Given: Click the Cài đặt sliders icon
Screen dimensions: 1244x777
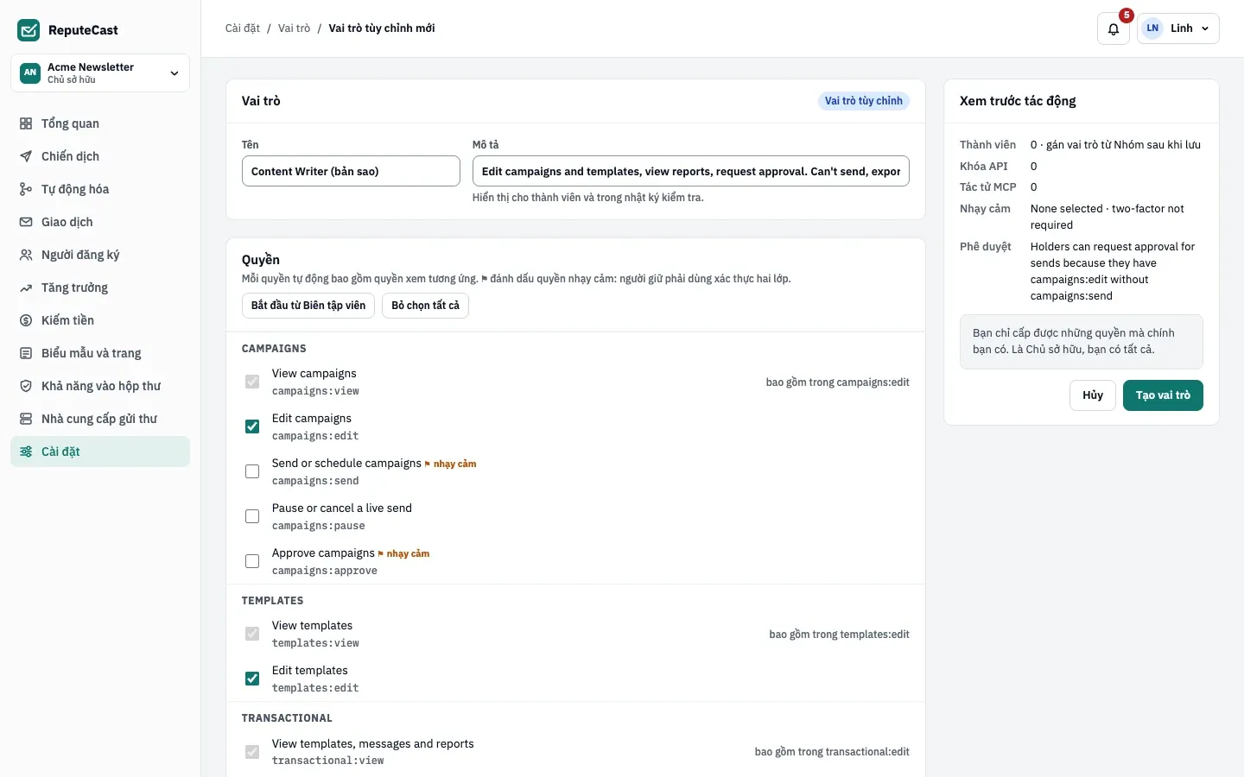Looking at the screenshot, I should pos(26,452).
